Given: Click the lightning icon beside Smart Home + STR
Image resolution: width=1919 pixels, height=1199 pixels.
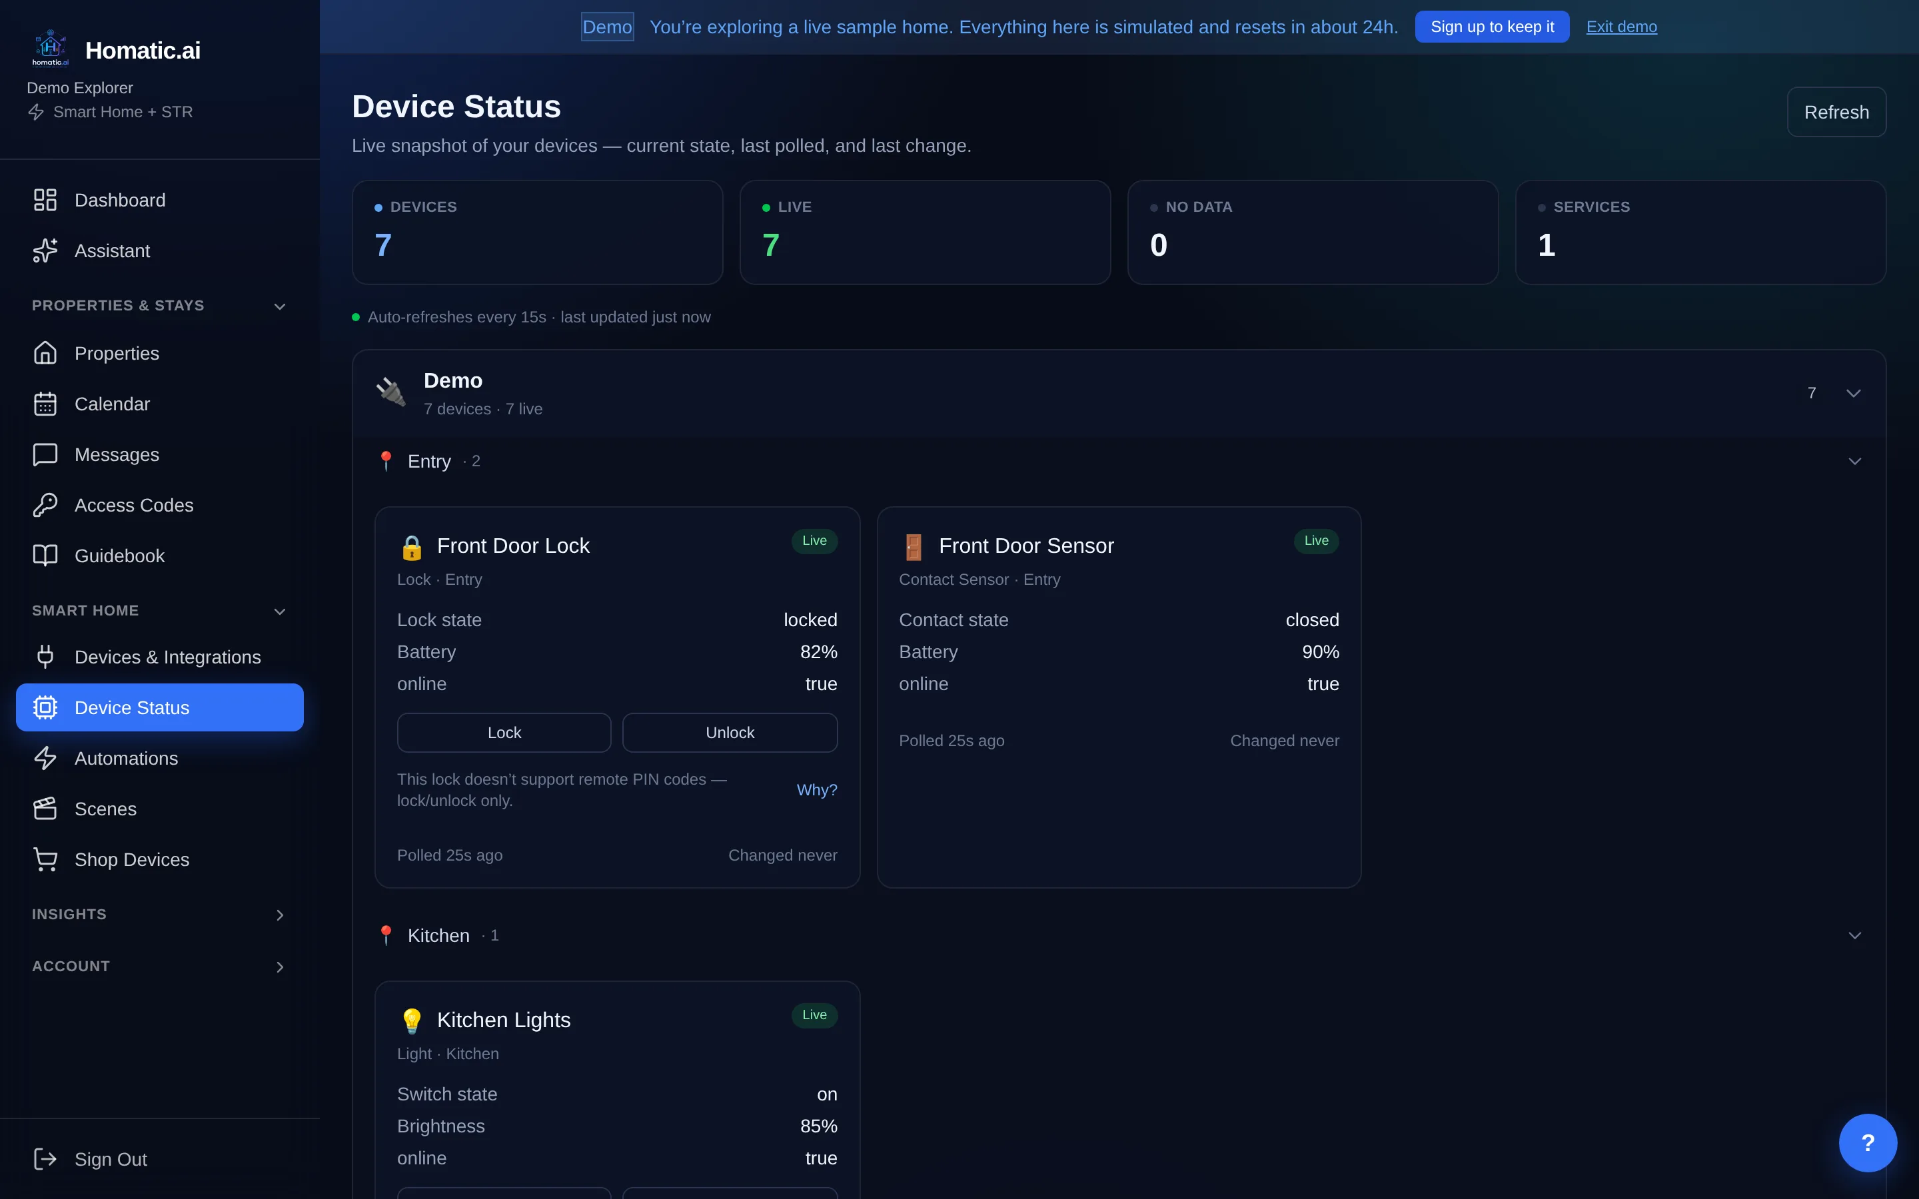Looking at the screenshot, I should tap(37, 112).
